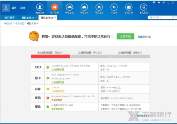Click 单机游戏 breadcrumb link

[8, 23]
